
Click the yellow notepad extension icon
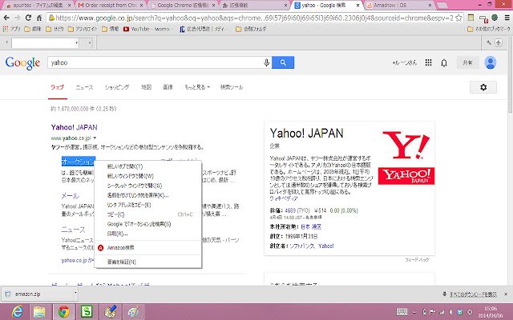coord(471,18)
